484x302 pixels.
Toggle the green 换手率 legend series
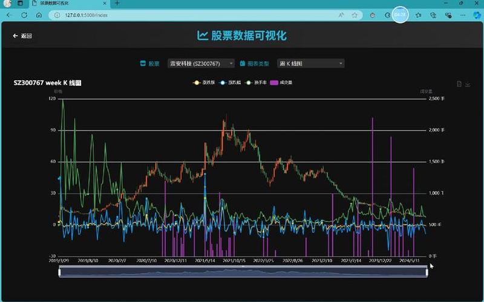[255, 83]
